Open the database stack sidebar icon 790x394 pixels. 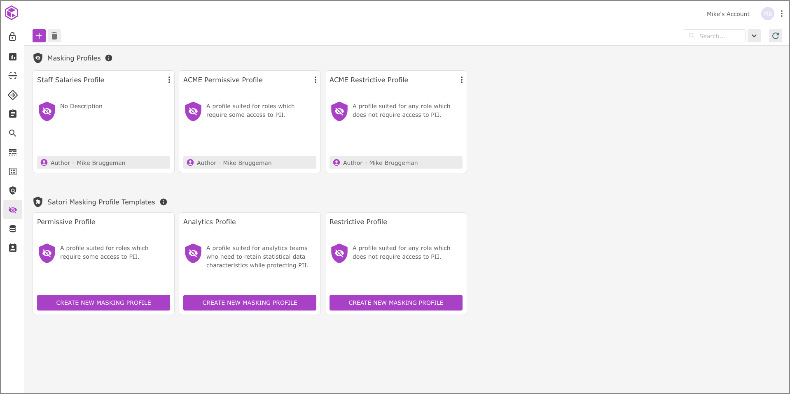point(13,229)
